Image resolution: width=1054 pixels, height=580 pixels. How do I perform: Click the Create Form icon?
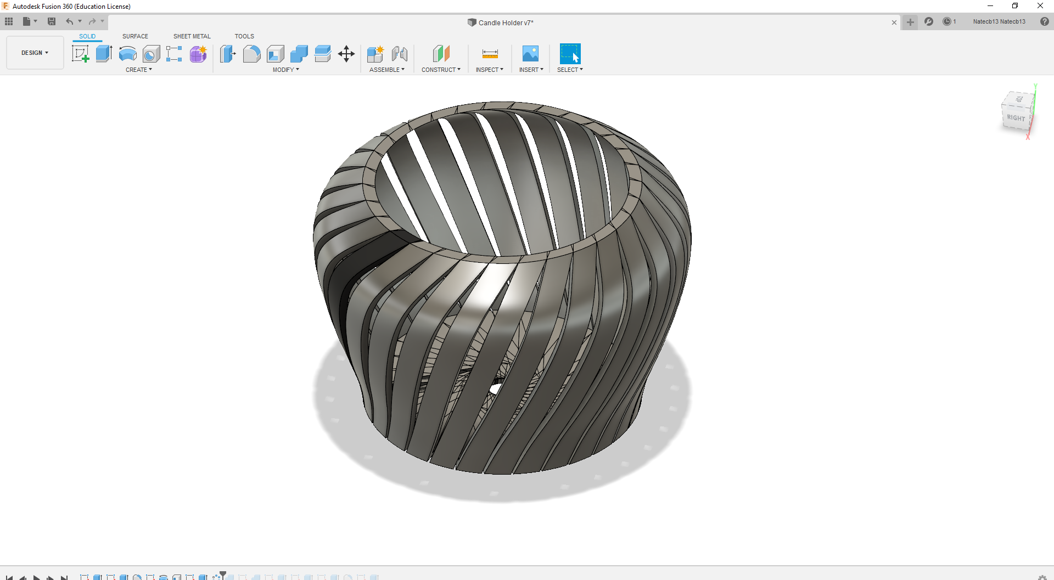[198, 54]
